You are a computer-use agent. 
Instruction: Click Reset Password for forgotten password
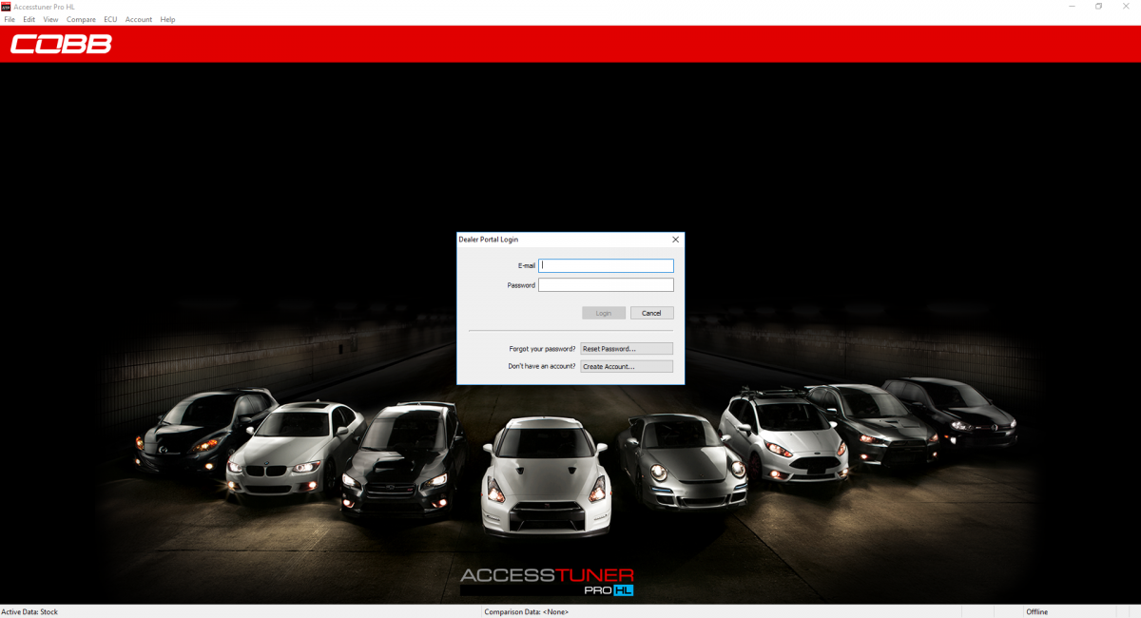coord(626,348)
